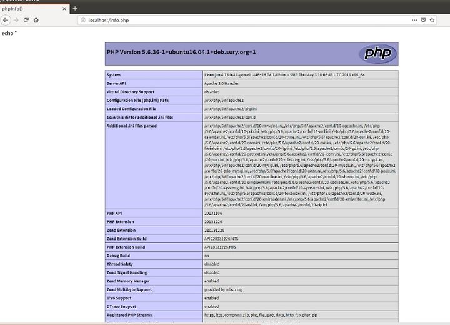Click the 'Registered PHP Streams' label
Viewport: 450px width, 325px height.
tap(129, 315)
